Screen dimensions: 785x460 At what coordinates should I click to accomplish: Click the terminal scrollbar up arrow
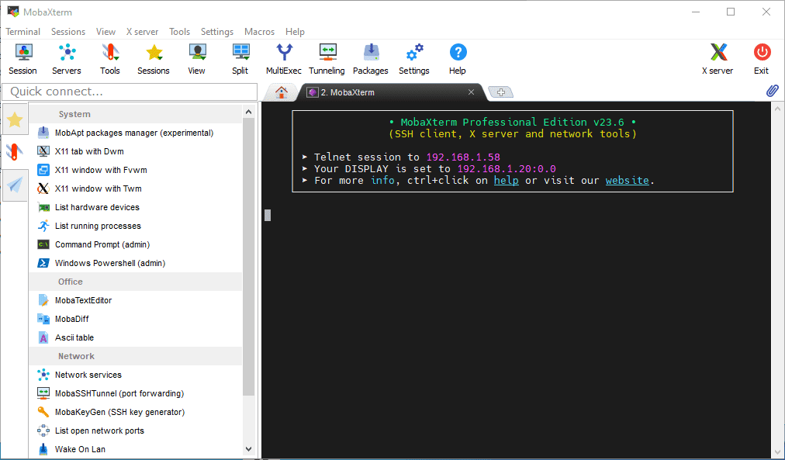pyautogui.click(x=777, y=108)
